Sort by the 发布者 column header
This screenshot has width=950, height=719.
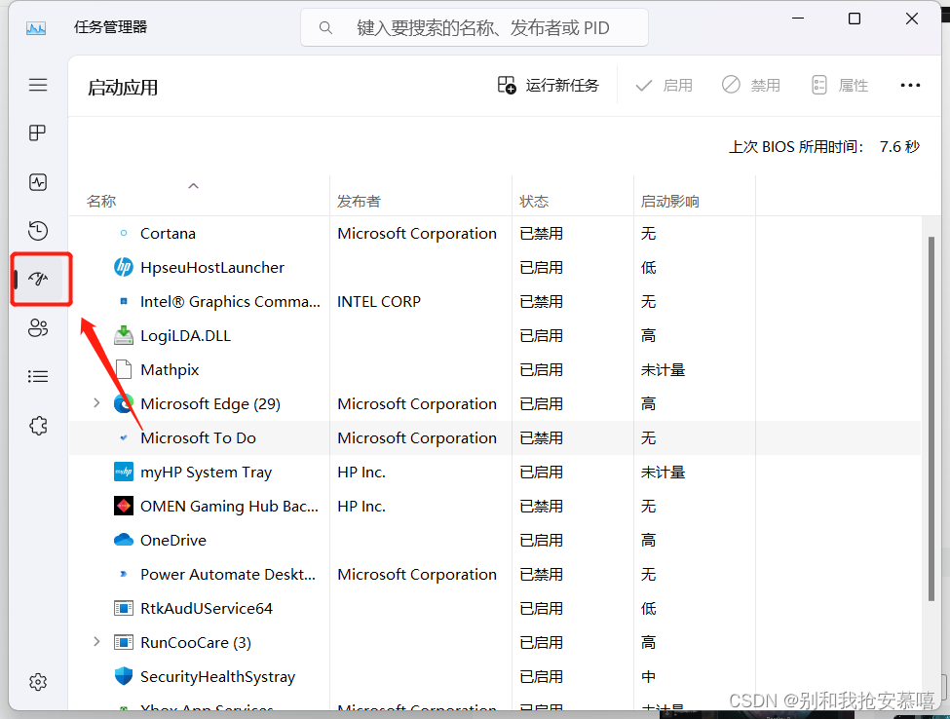(421, 196)
